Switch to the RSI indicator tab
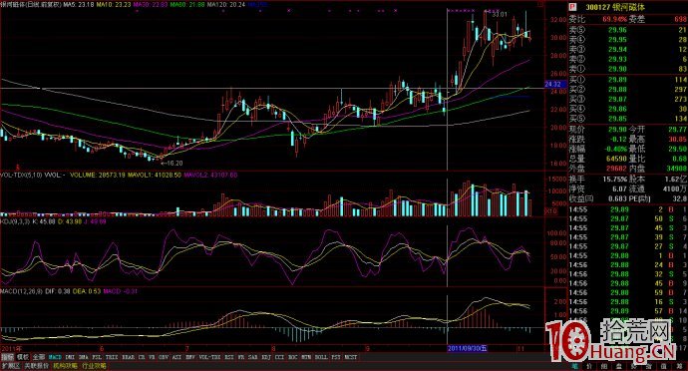Image resolution: width=688 pixels, height=371 pixels. tap(229, 357)
